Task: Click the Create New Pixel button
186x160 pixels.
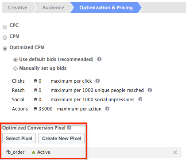Action: pos(62,138)
